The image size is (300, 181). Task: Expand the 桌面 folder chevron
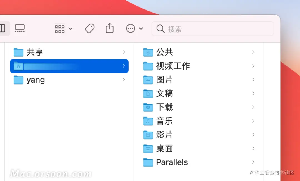[x=253, y=149]
